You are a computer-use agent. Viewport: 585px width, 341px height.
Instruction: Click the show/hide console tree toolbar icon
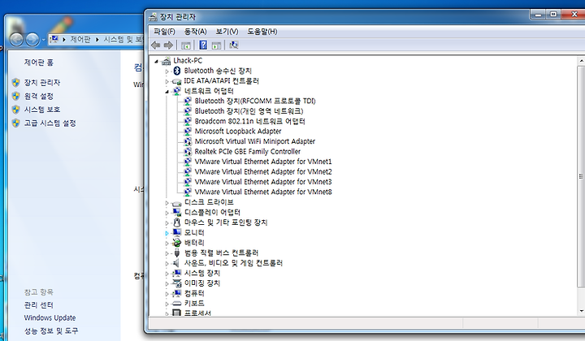186,45
